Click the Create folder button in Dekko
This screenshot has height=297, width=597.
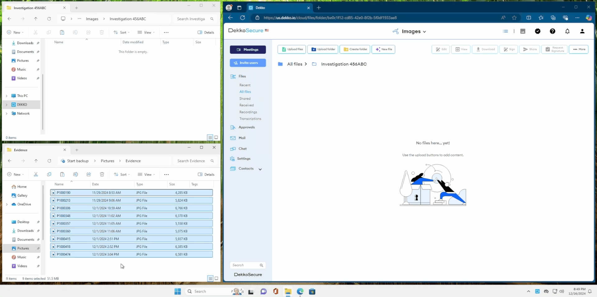coord(355,49)
